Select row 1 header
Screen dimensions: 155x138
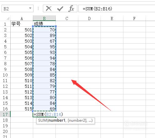[5, 24]
